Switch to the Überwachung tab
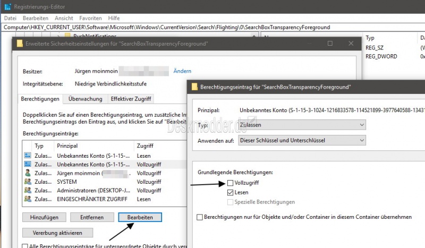Screen dimensions: 425x248 (86, 99)
